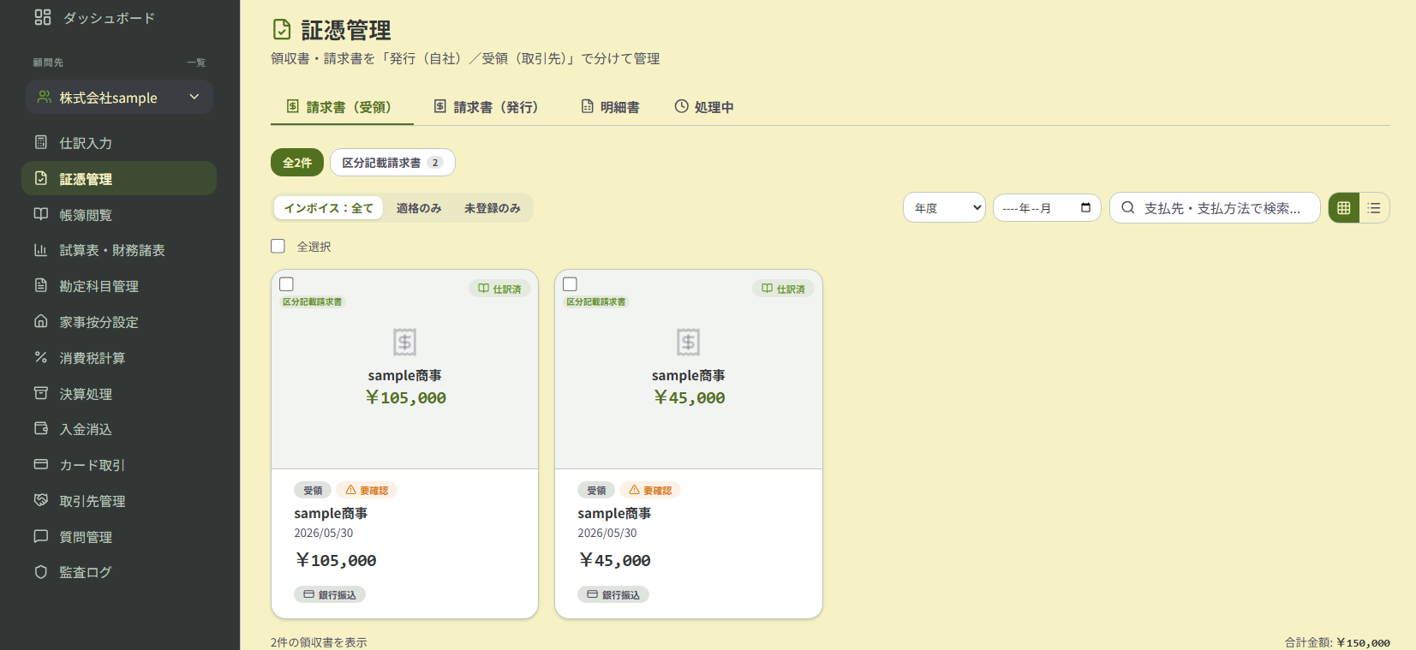Click the receipt icon on ¥45,000 card
Image resolution: width=1416 pixels, height=650 pixels.
689,342
